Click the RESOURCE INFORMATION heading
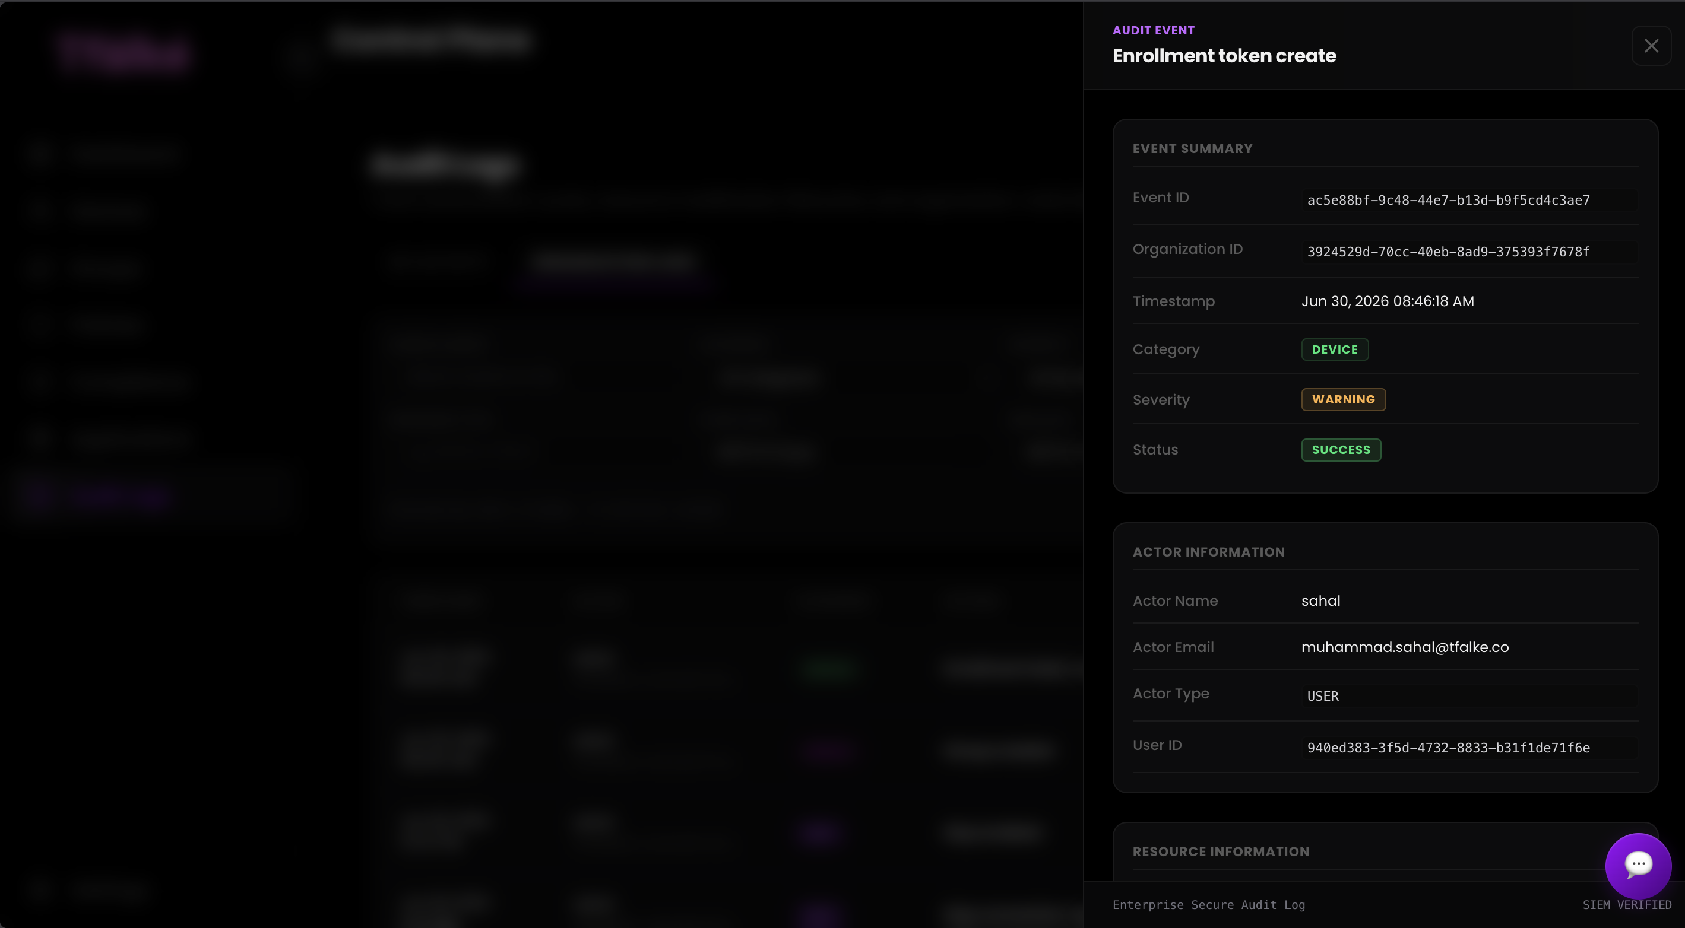 [x=1221, y=851]
